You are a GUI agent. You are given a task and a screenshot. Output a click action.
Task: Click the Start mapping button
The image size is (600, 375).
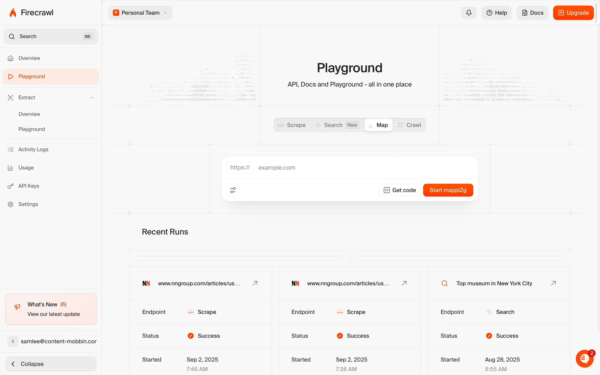(448, 190)
